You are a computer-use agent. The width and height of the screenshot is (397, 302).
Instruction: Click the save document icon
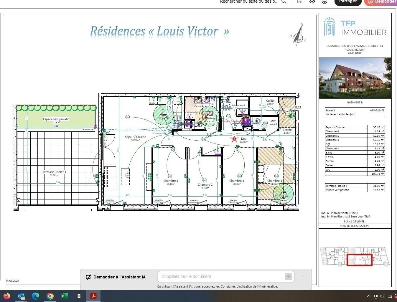pyautogui.click(x=300, y=2)
